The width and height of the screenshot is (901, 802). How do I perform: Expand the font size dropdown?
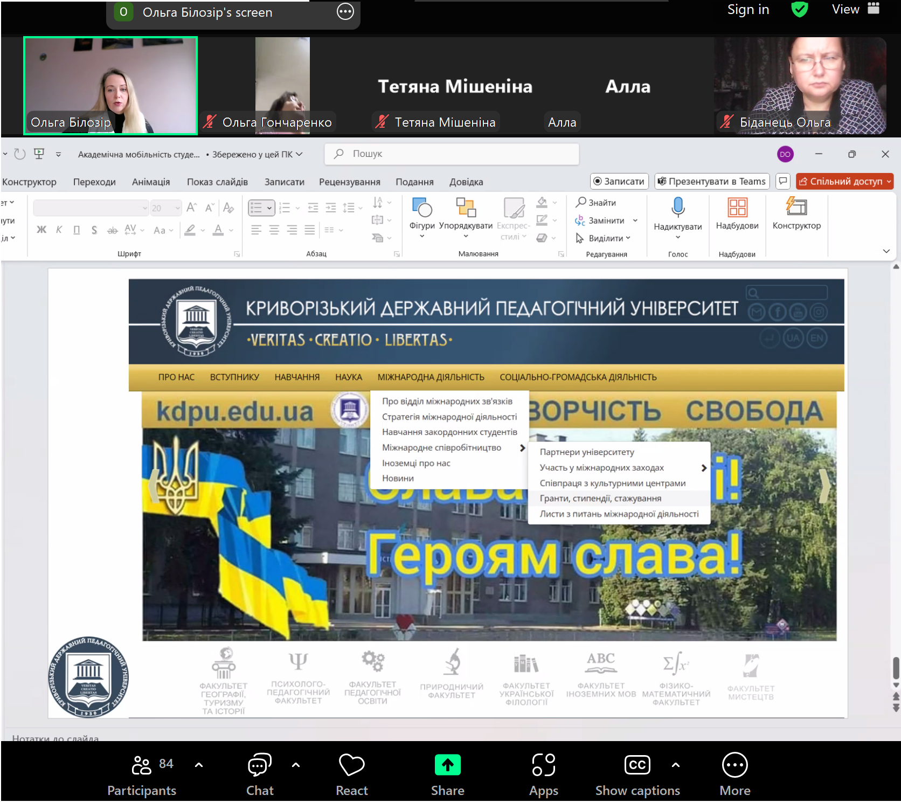[x=177, y=208]
